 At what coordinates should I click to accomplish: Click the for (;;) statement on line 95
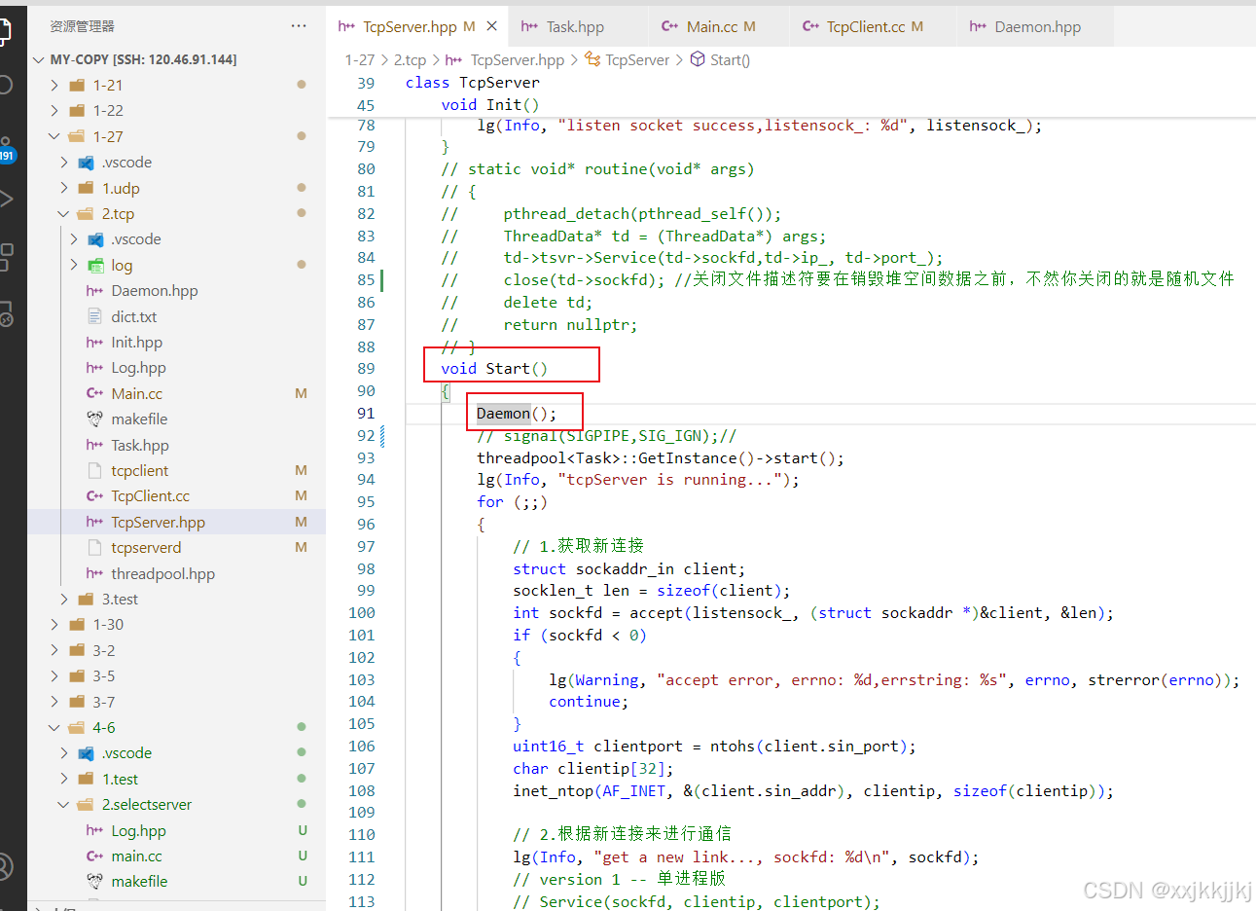512,502
